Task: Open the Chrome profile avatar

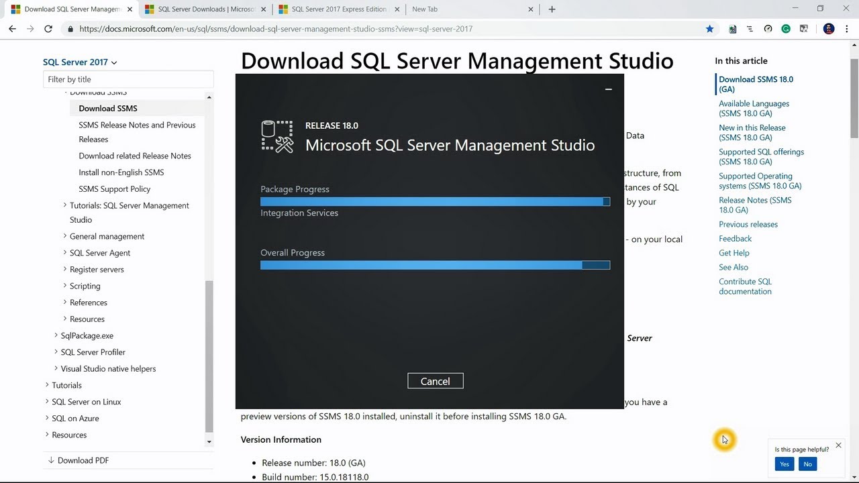Action: tap(829, 29)
